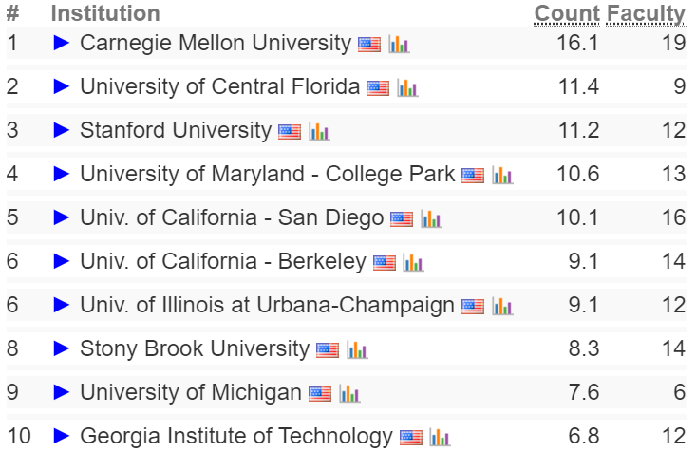Expand the Stanford University row triangle
The image size is (696, 452).
(62, 130)
